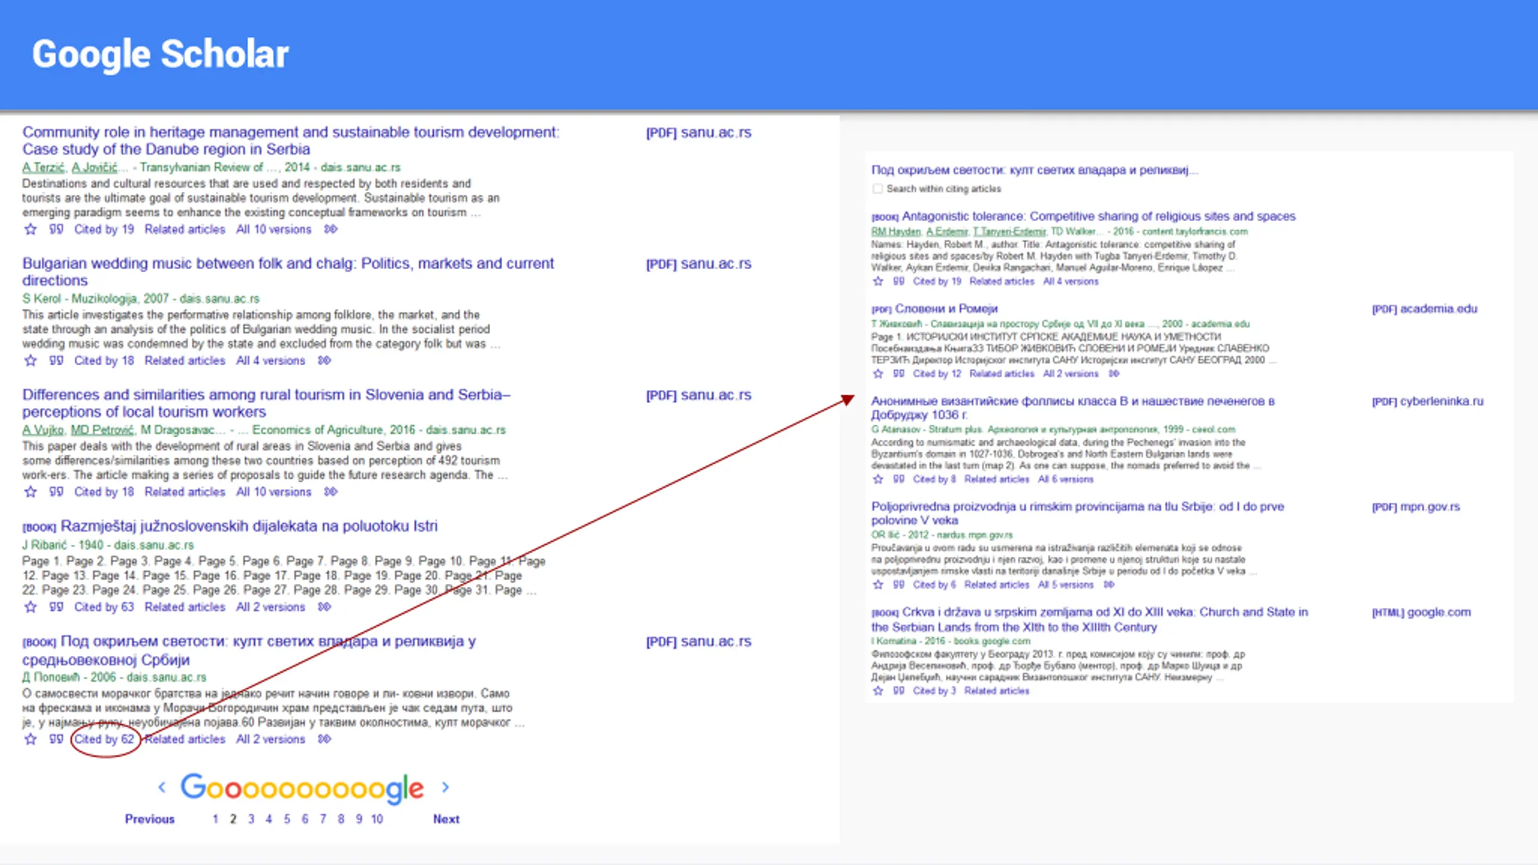Jump to results page 10
The height and width of the screenshot is (865, 1538).
[377, 819]
